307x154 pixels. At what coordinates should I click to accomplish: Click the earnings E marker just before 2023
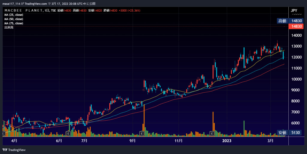pos(212,133)
